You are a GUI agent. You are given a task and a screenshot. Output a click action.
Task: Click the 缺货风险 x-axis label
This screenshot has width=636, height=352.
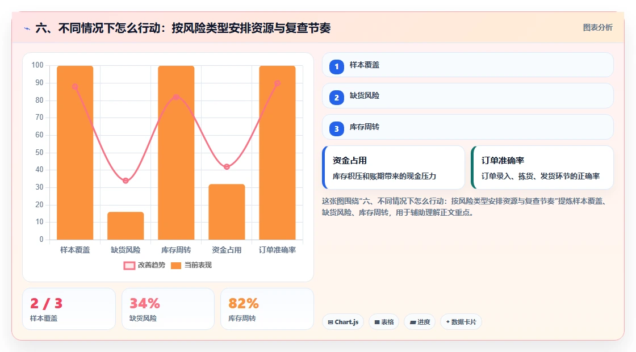coord(125,250)
